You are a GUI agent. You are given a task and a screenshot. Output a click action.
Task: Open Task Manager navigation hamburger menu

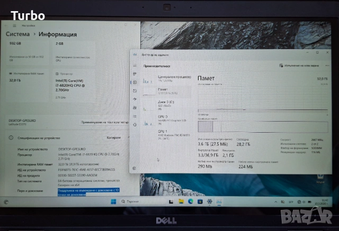tap(135, 66)
